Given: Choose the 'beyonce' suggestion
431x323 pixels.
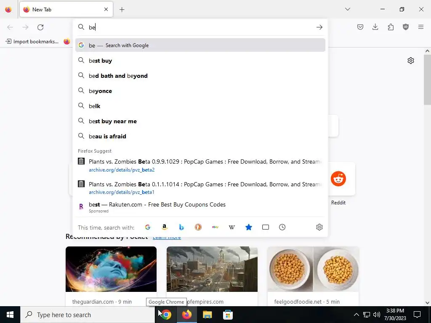Looking at the screenshot, I should click(200, 91).
